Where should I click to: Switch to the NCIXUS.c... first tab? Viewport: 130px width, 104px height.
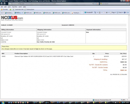[x=9, y=13]
